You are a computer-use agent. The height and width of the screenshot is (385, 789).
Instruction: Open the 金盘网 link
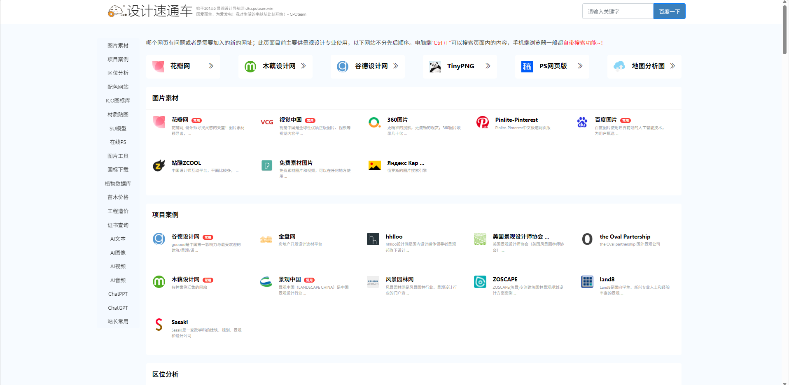tap(287, 237)
